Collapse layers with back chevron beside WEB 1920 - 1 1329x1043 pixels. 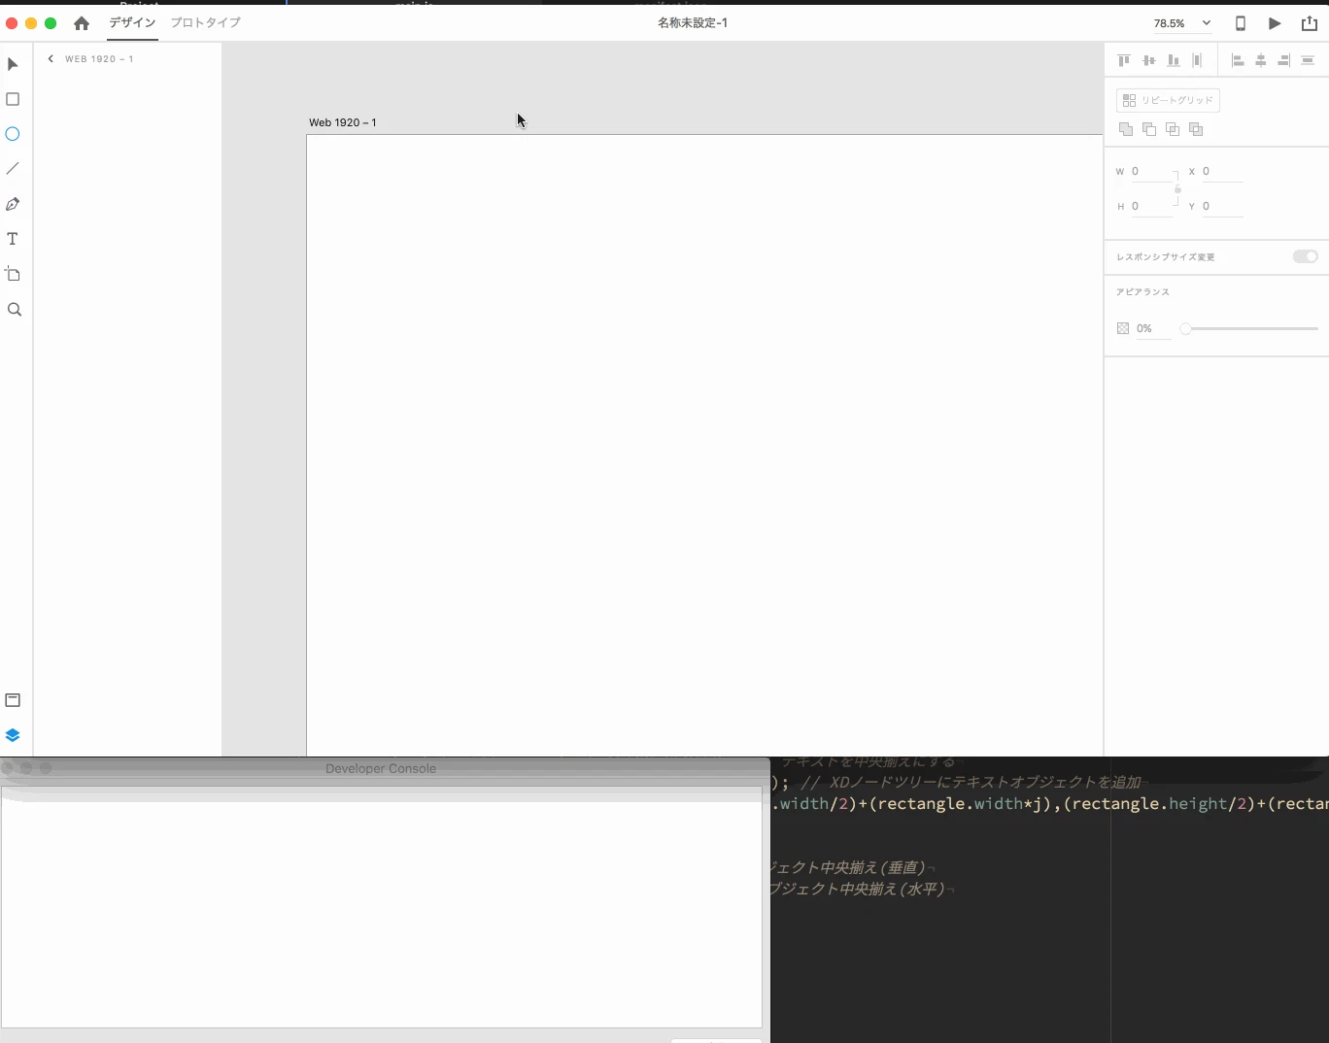pyautogui.click(x=51, y=59)
